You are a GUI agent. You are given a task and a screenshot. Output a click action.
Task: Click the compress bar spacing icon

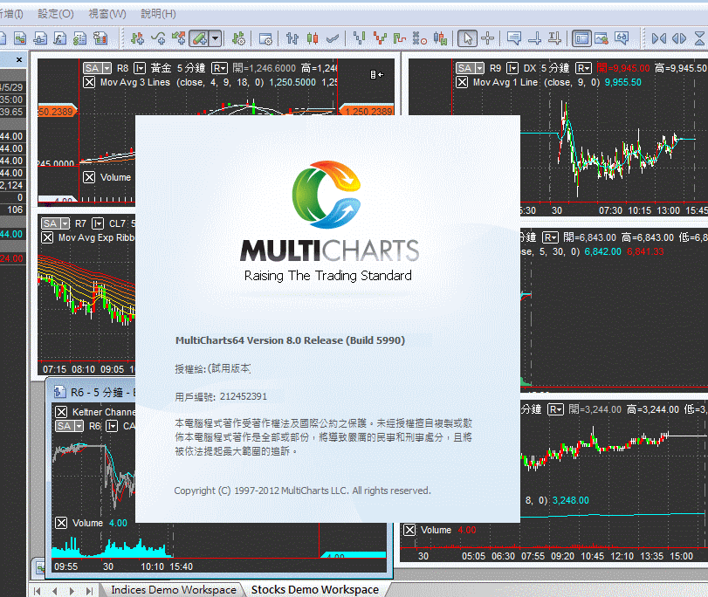[659, 38]
